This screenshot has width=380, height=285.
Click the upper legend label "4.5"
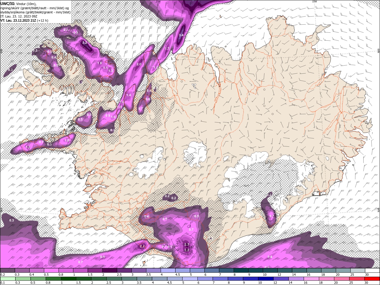pyautogui.click(x=178, y=275)
